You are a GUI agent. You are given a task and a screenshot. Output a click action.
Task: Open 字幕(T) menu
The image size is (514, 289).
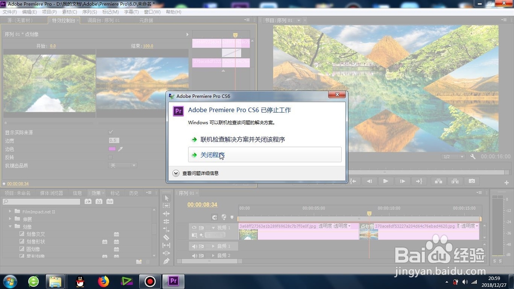tap(131, 12)
